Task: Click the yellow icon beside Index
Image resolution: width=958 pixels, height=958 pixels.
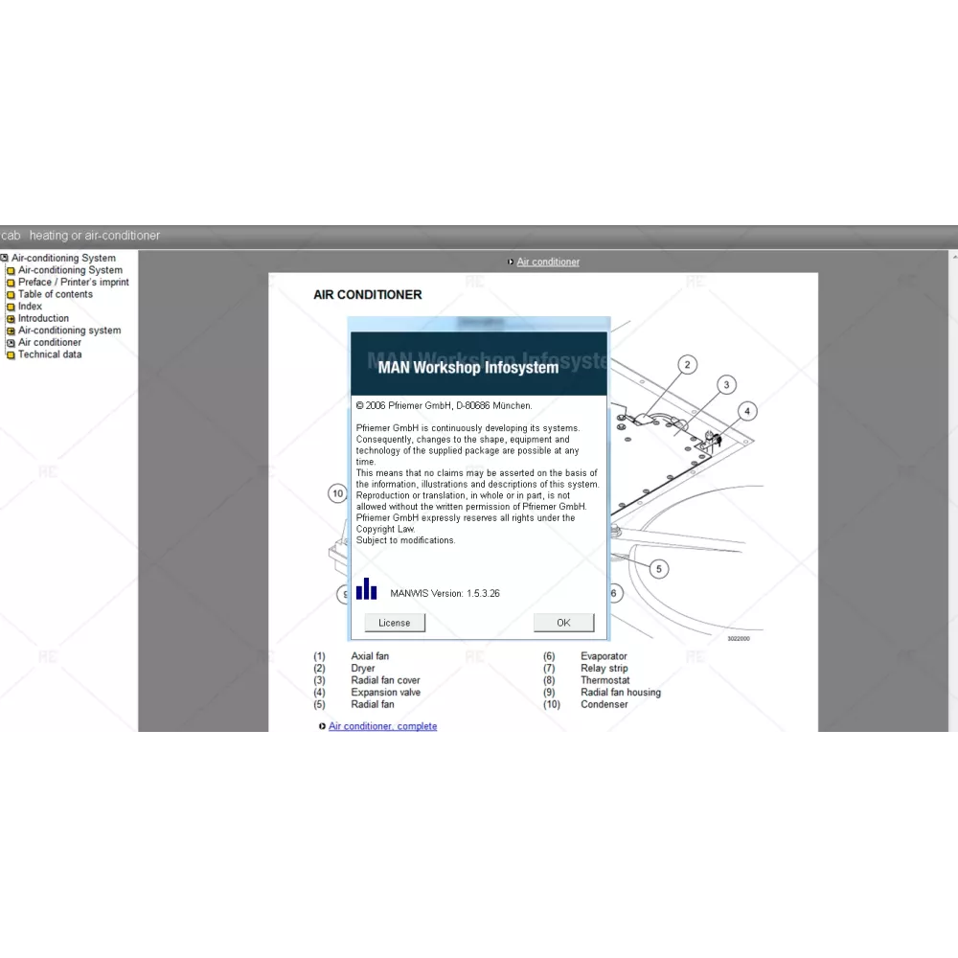Action: [11, 308]
